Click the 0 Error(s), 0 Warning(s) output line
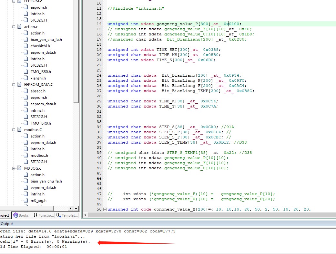Viewport: 336px width, 254px height. point(45,241)
